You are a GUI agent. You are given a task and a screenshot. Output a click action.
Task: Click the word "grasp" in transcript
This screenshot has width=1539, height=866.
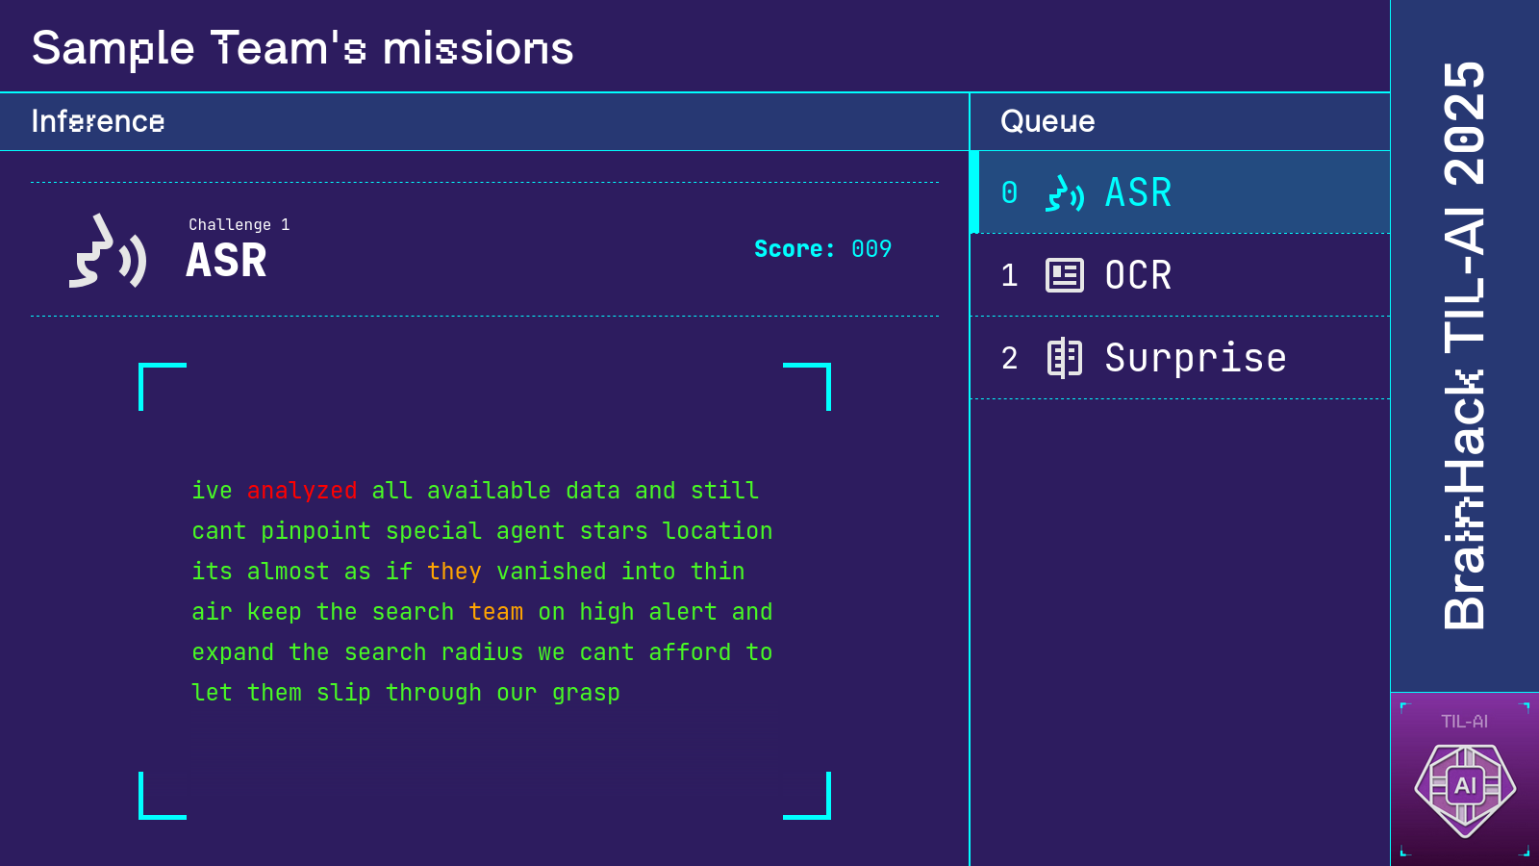[586, 693]
